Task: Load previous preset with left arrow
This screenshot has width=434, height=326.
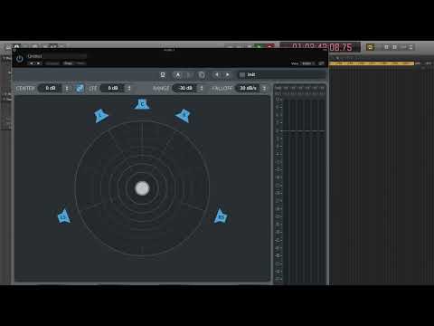Action: pyautogui.click(x=216, y=74)
